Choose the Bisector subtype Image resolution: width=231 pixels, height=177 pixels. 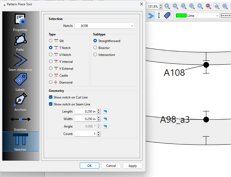(95, 48)
